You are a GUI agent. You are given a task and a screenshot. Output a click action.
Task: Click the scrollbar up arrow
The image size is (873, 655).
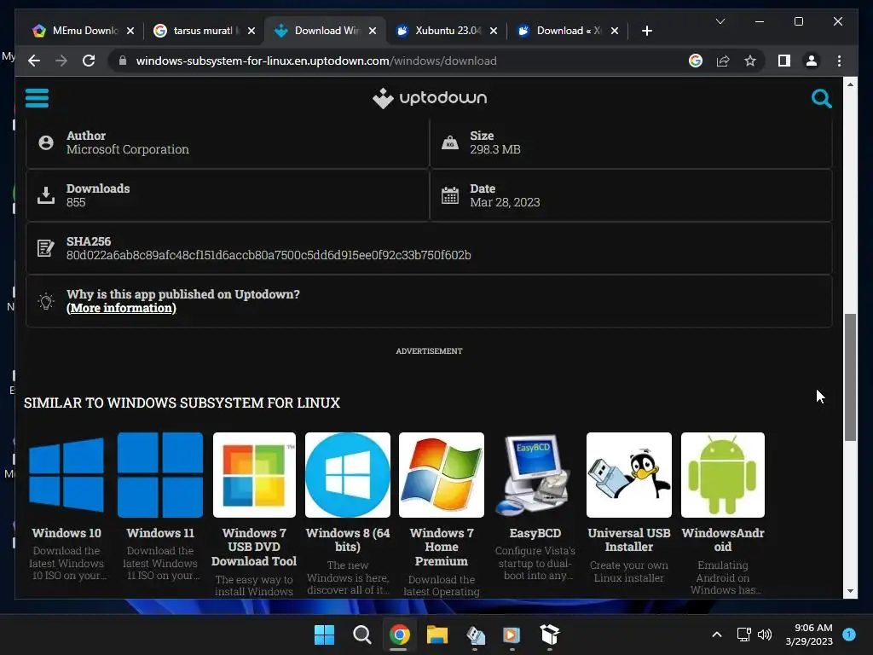[850, 84]
